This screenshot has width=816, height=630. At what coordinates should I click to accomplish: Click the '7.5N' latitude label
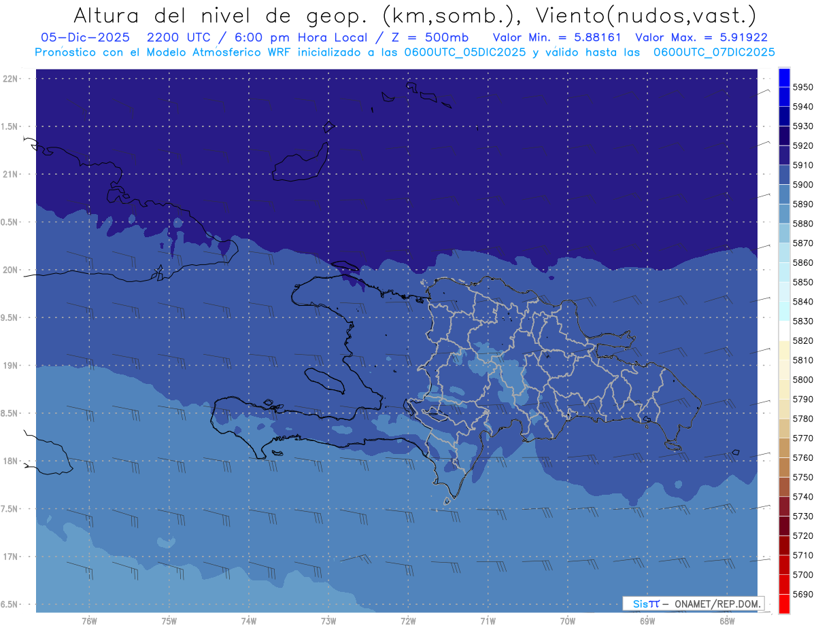click(x=10, y=509)
